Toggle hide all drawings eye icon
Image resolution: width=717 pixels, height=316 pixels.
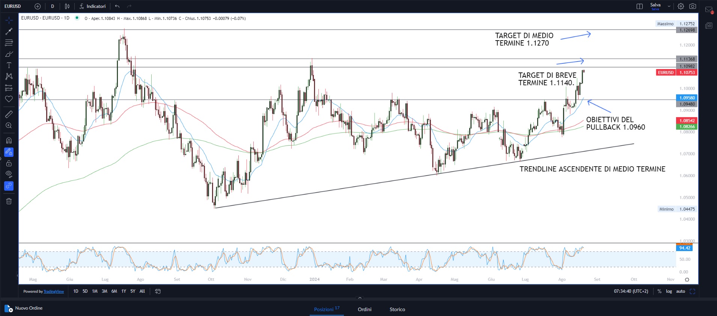pos(9,174)
